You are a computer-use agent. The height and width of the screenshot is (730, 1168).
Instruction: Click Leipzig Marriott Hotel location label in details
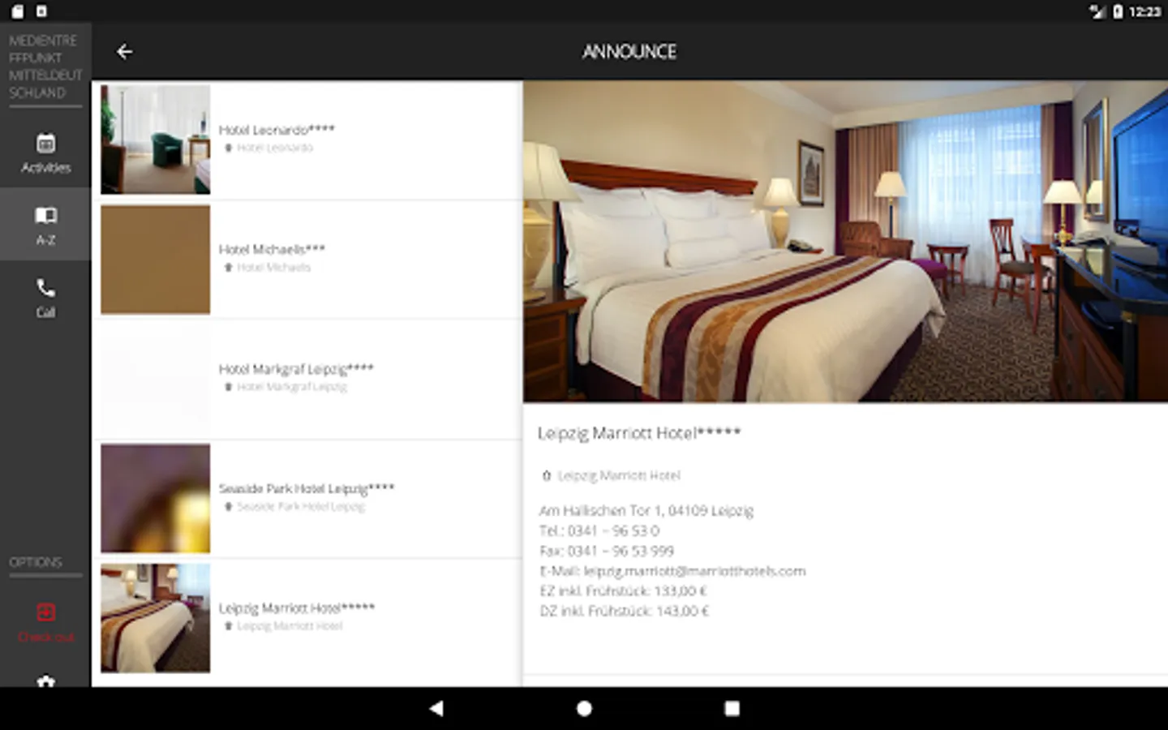[619, 475]
